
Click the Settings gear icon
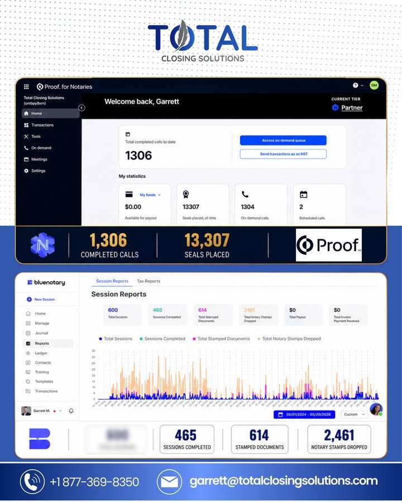[x=26, y=171]
